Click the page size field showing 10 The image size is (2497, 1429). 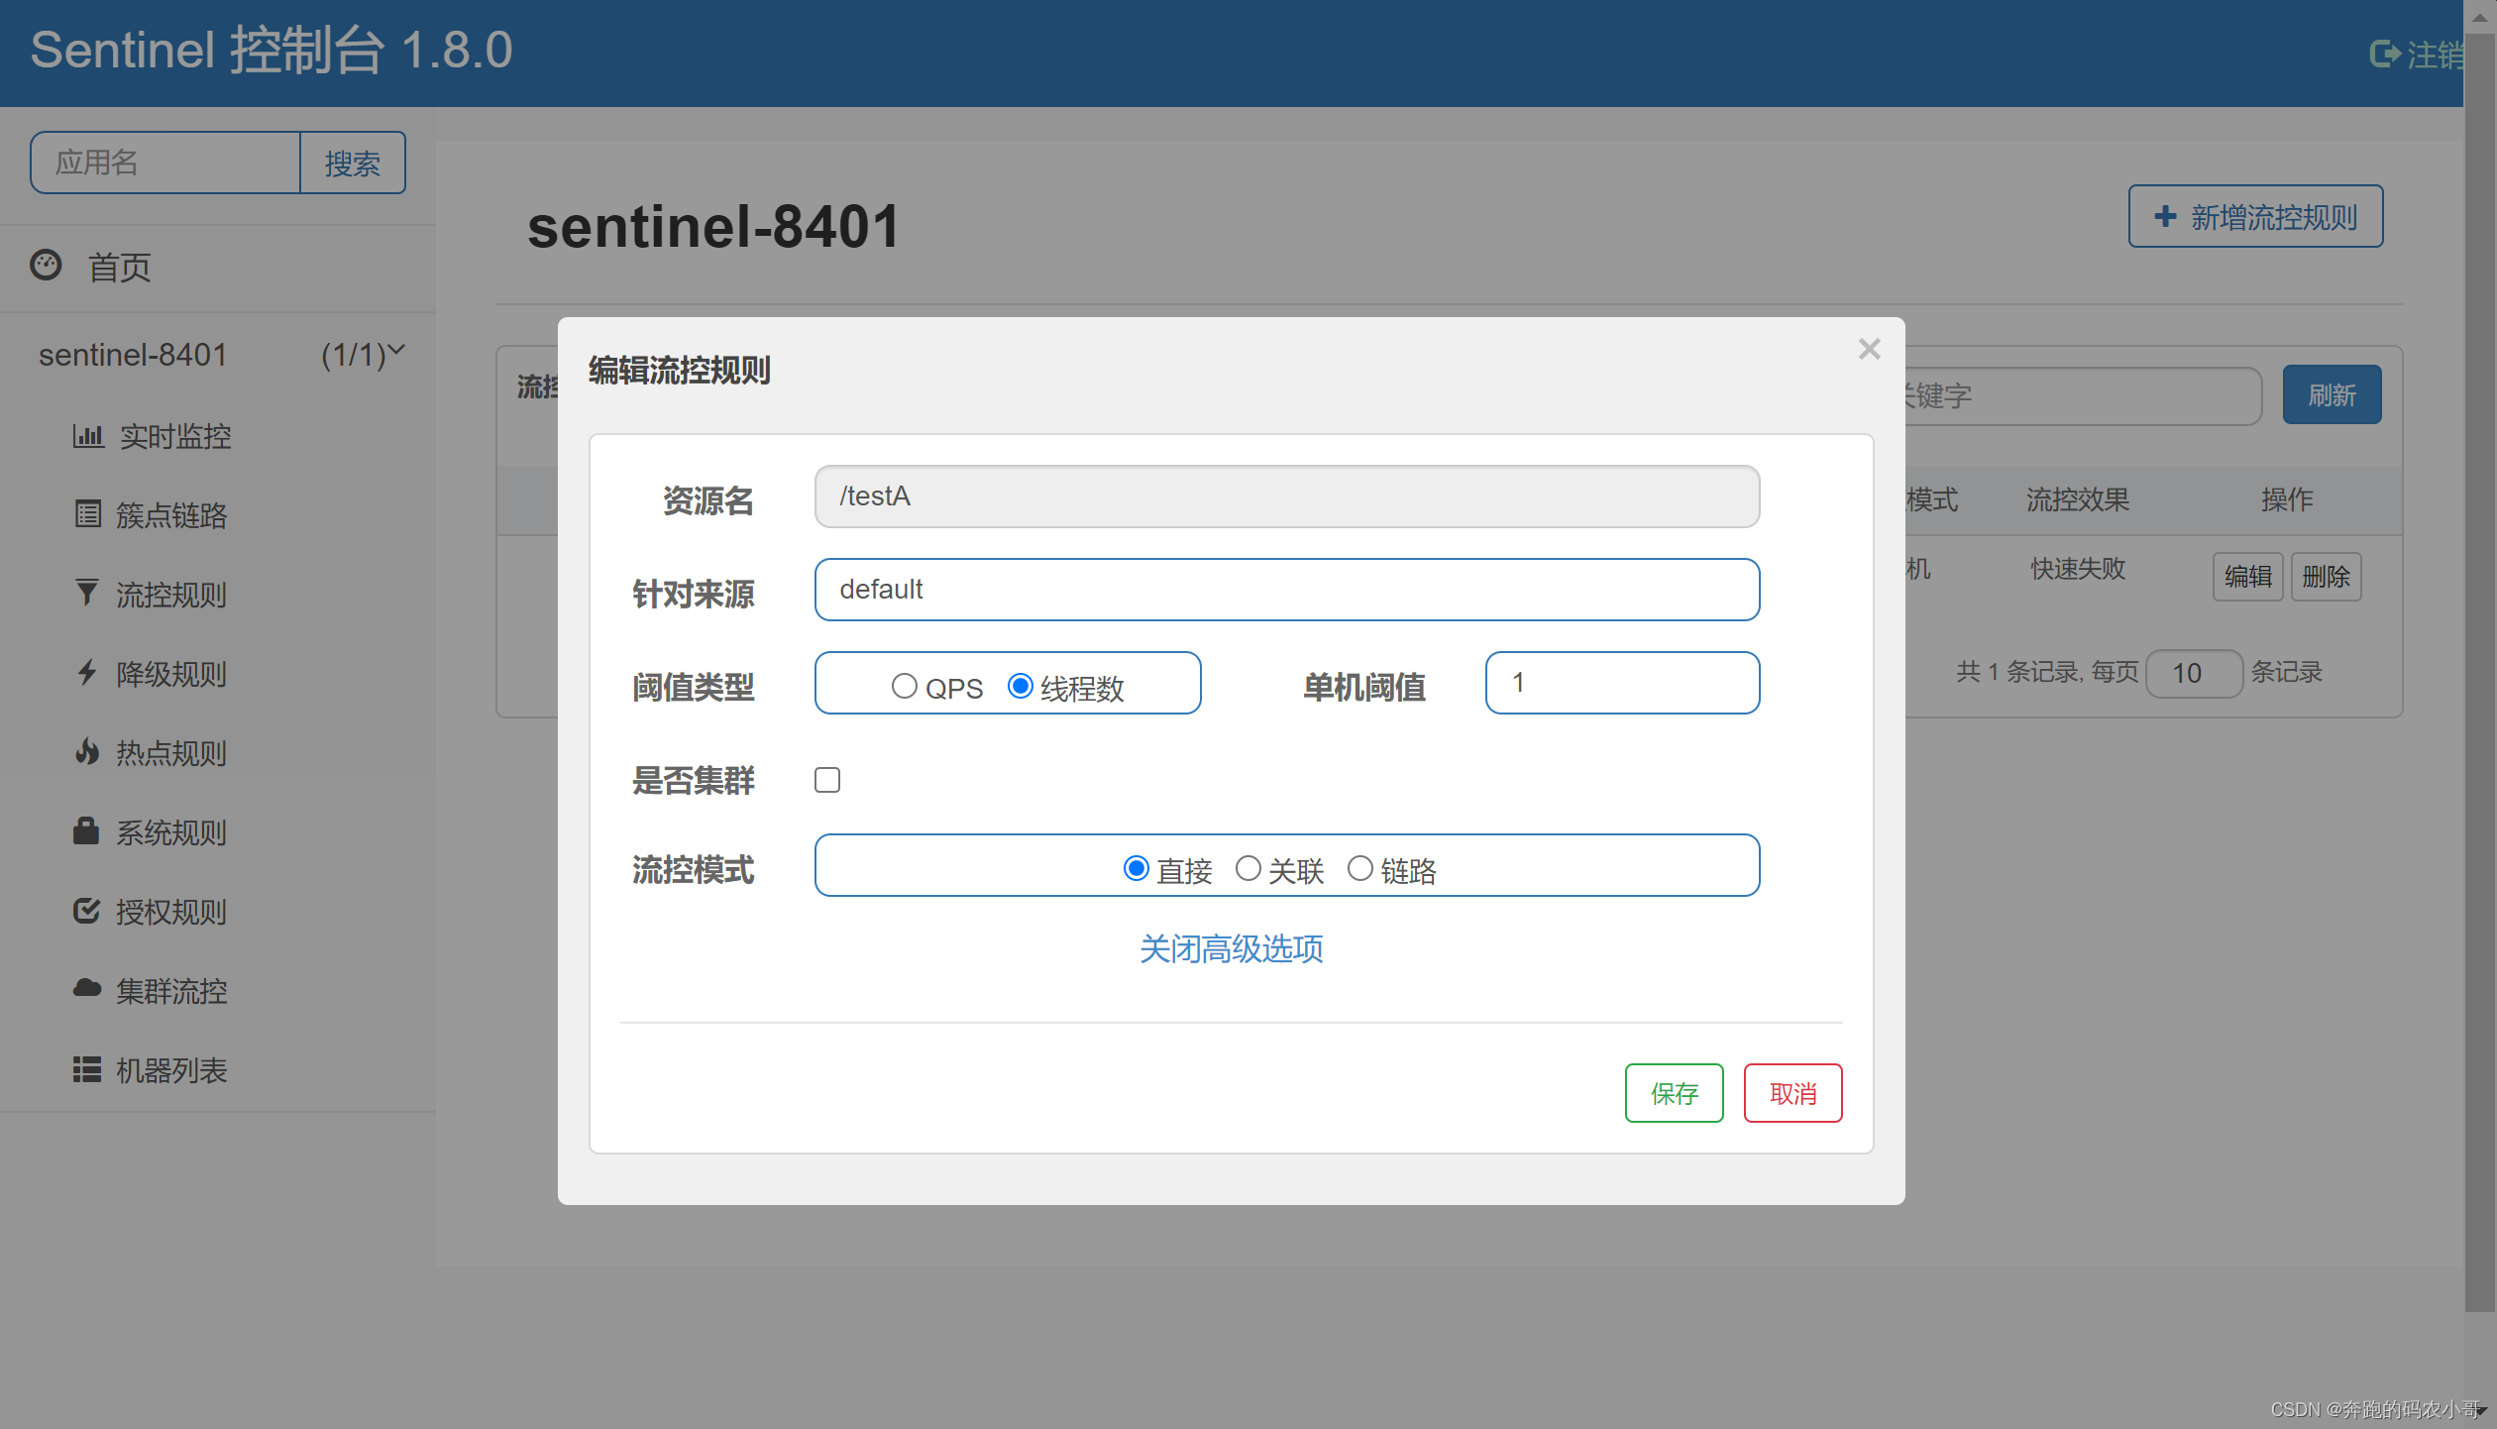[x=2194, y=674]
